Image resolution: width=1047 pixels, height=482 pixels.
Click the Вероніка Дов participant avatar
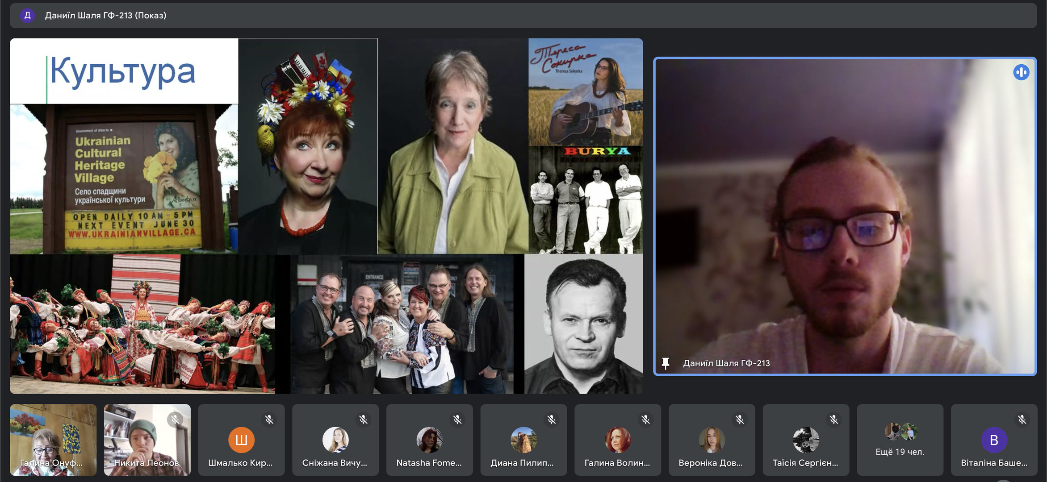click(712, 440)
